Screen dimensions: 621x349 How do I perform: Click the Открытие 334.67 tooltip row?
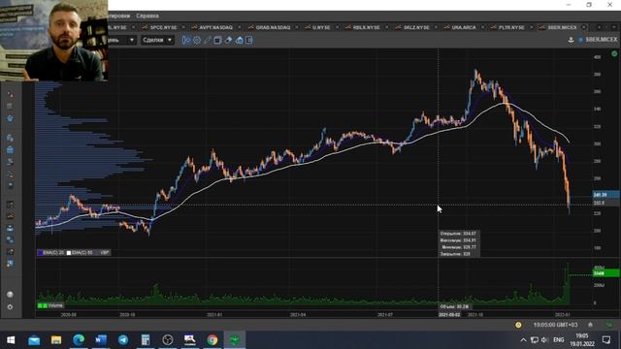point(458,234)
